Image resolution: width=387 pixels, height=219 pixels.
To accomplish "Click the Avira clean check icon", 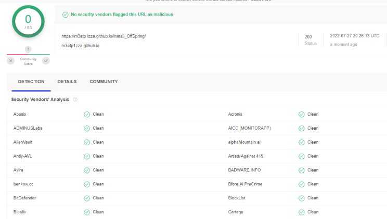I will (x=87, y=170).
